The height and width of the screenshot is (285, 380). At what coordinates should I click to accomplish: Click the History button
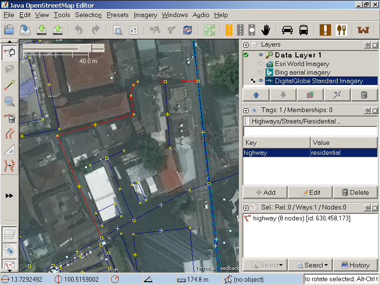(355, 265)
